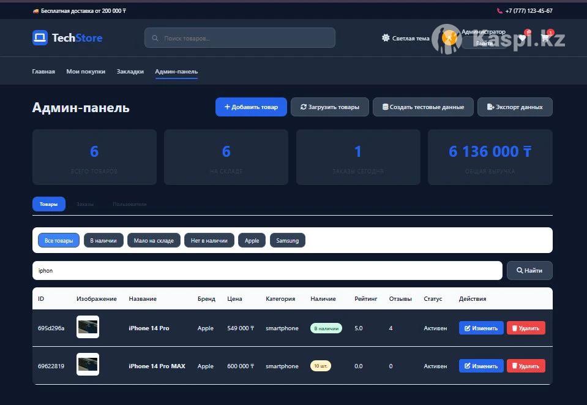The image size is (587, 405).
Task: Click the TechStore laptop logo icon
Action: pos(40,38)
